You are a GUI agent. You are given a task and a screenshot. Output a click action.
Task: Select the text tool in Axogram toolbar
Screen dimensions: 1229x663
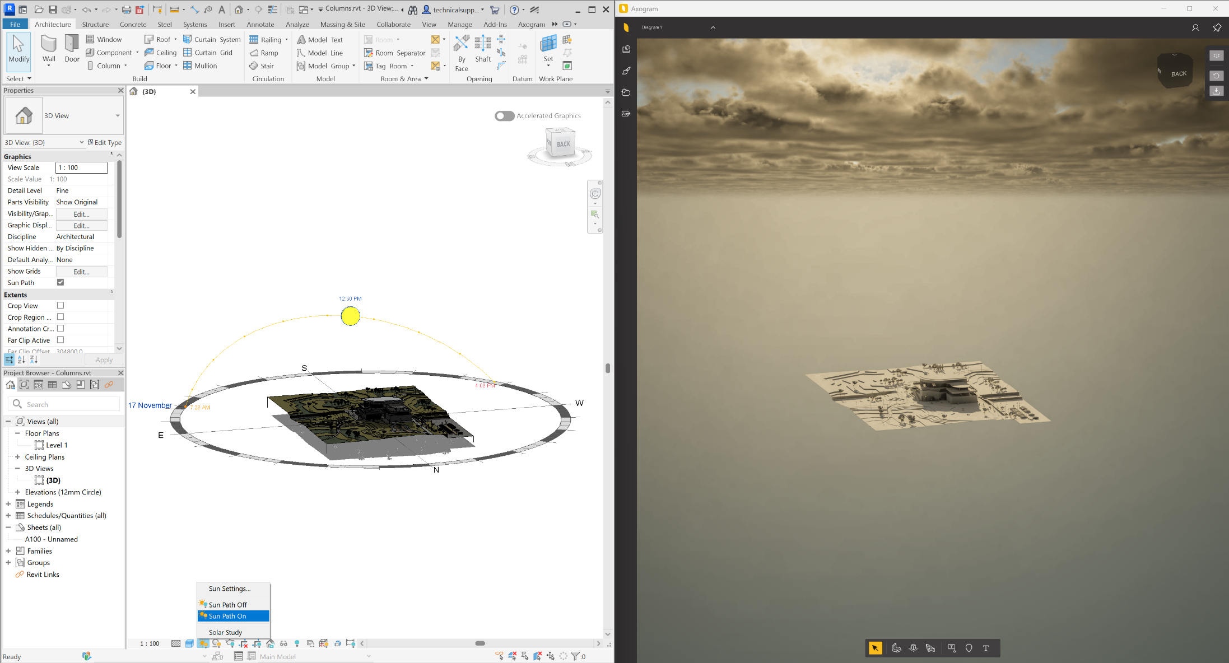(x=986, y=648)
